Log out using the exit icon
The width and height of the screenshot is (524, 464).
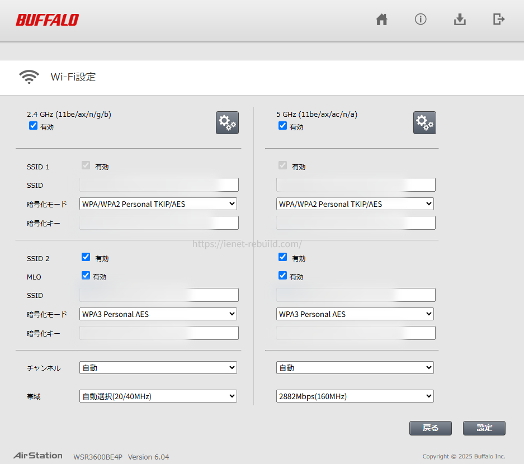tap(499, 19)
